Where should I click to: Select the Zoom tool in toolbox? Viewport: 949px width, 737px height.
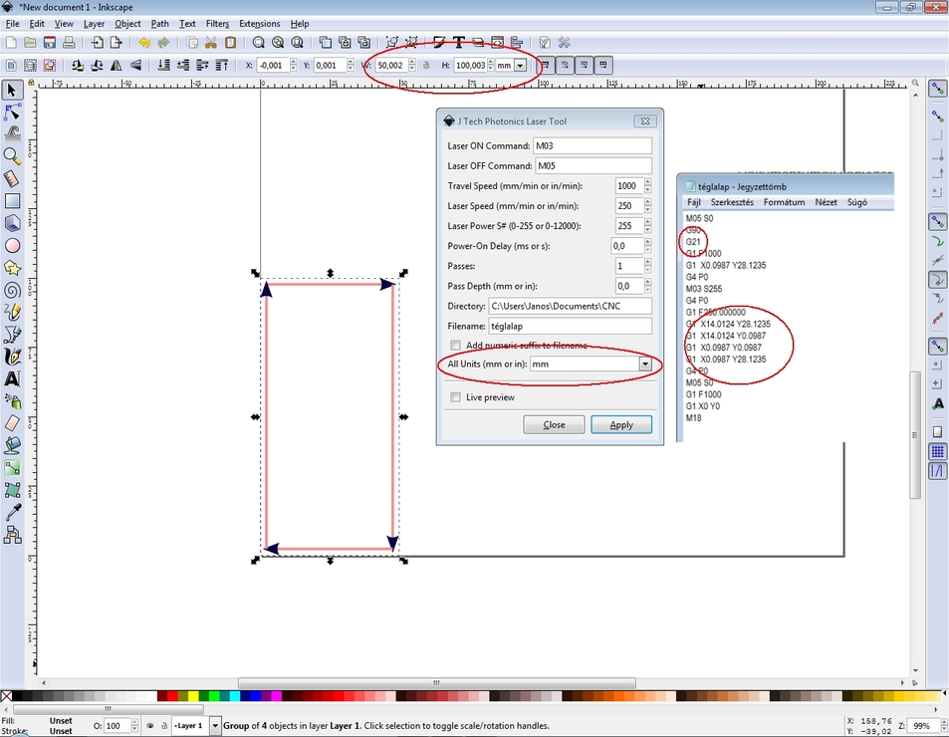point(12,156)
